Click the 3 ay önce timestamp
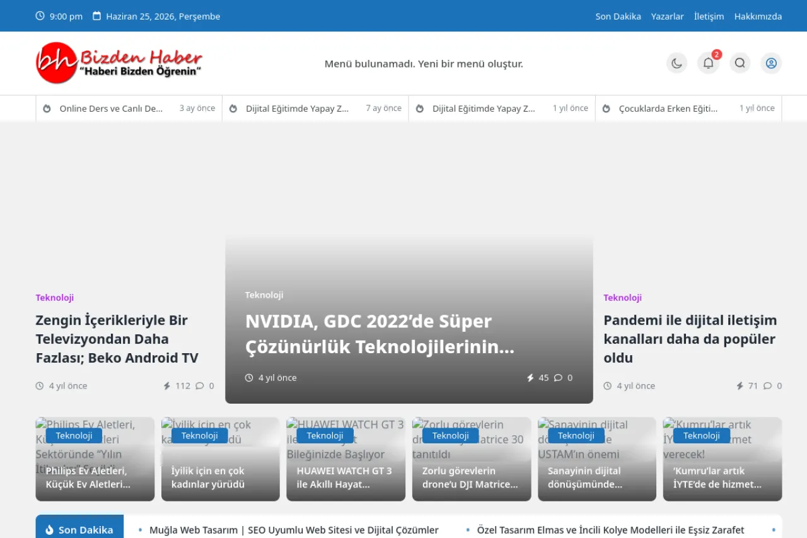This screenshot has width=807, height=538. click(197, 108)
